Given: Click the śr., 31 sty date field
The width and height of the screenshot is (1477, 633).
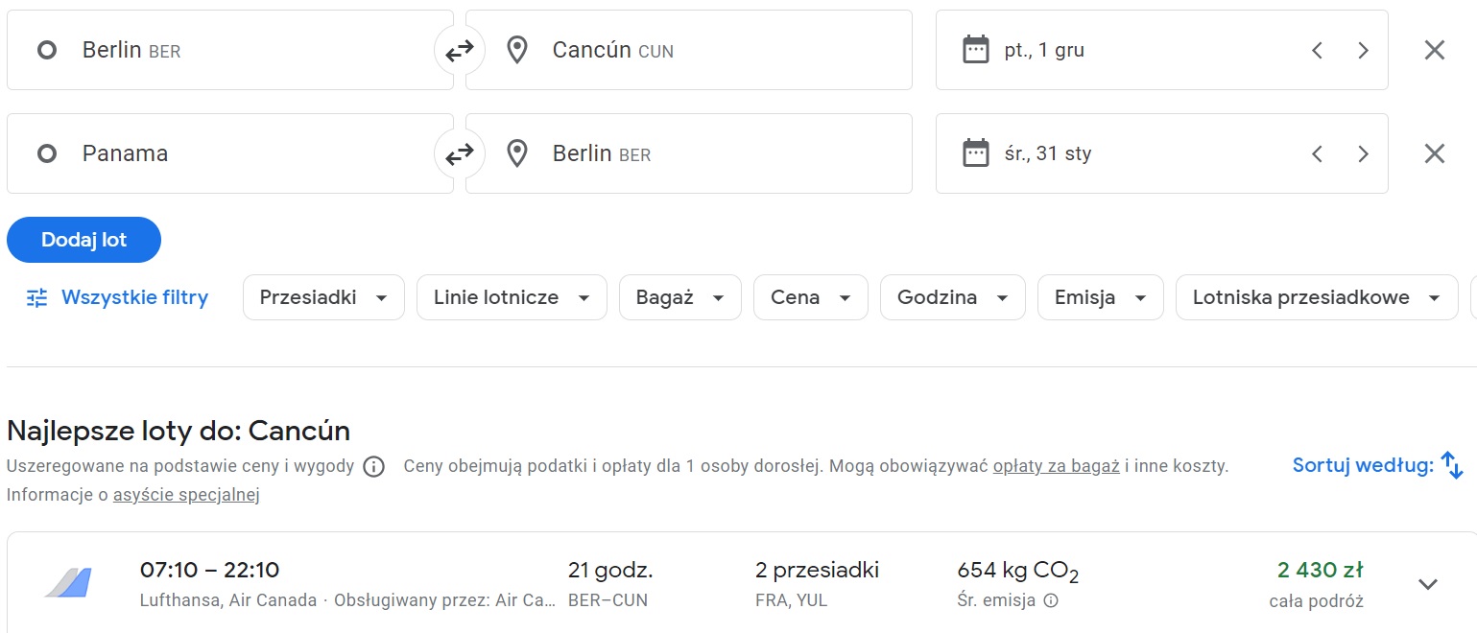Looking at the screenshot, I should tap(1162, 153).
